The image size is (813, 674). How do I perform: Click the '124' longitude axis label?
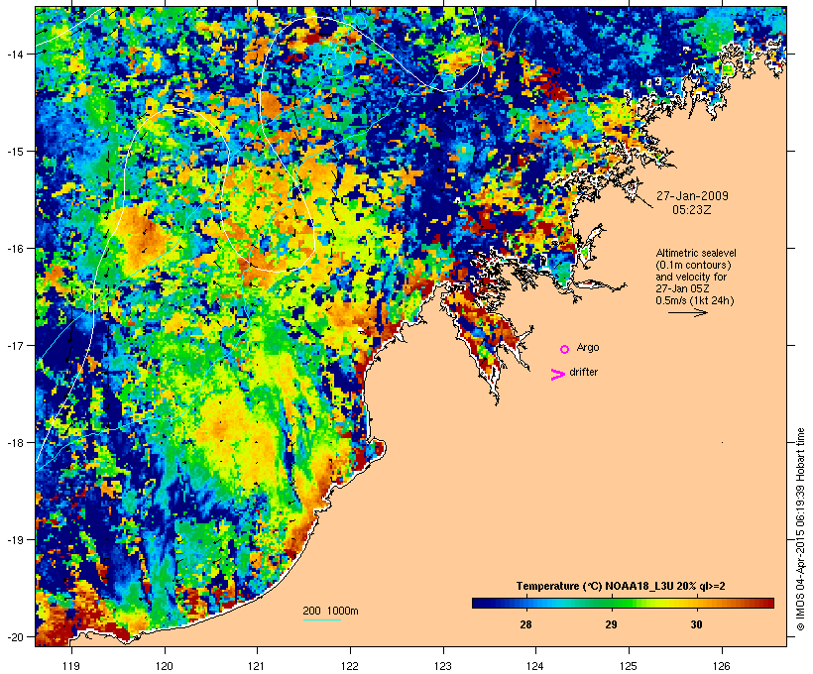pyautogui.click(x=536, y=666)
